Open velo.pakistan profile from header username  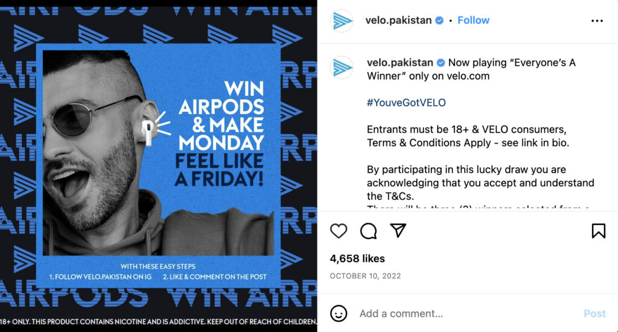click(398, 21)
